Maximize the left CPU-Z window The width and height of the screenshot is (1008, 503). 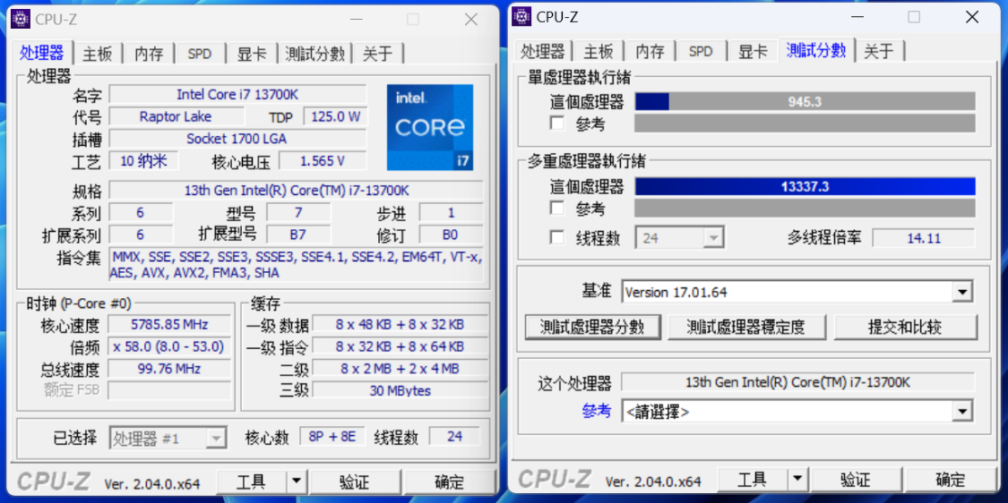point(413,20)
